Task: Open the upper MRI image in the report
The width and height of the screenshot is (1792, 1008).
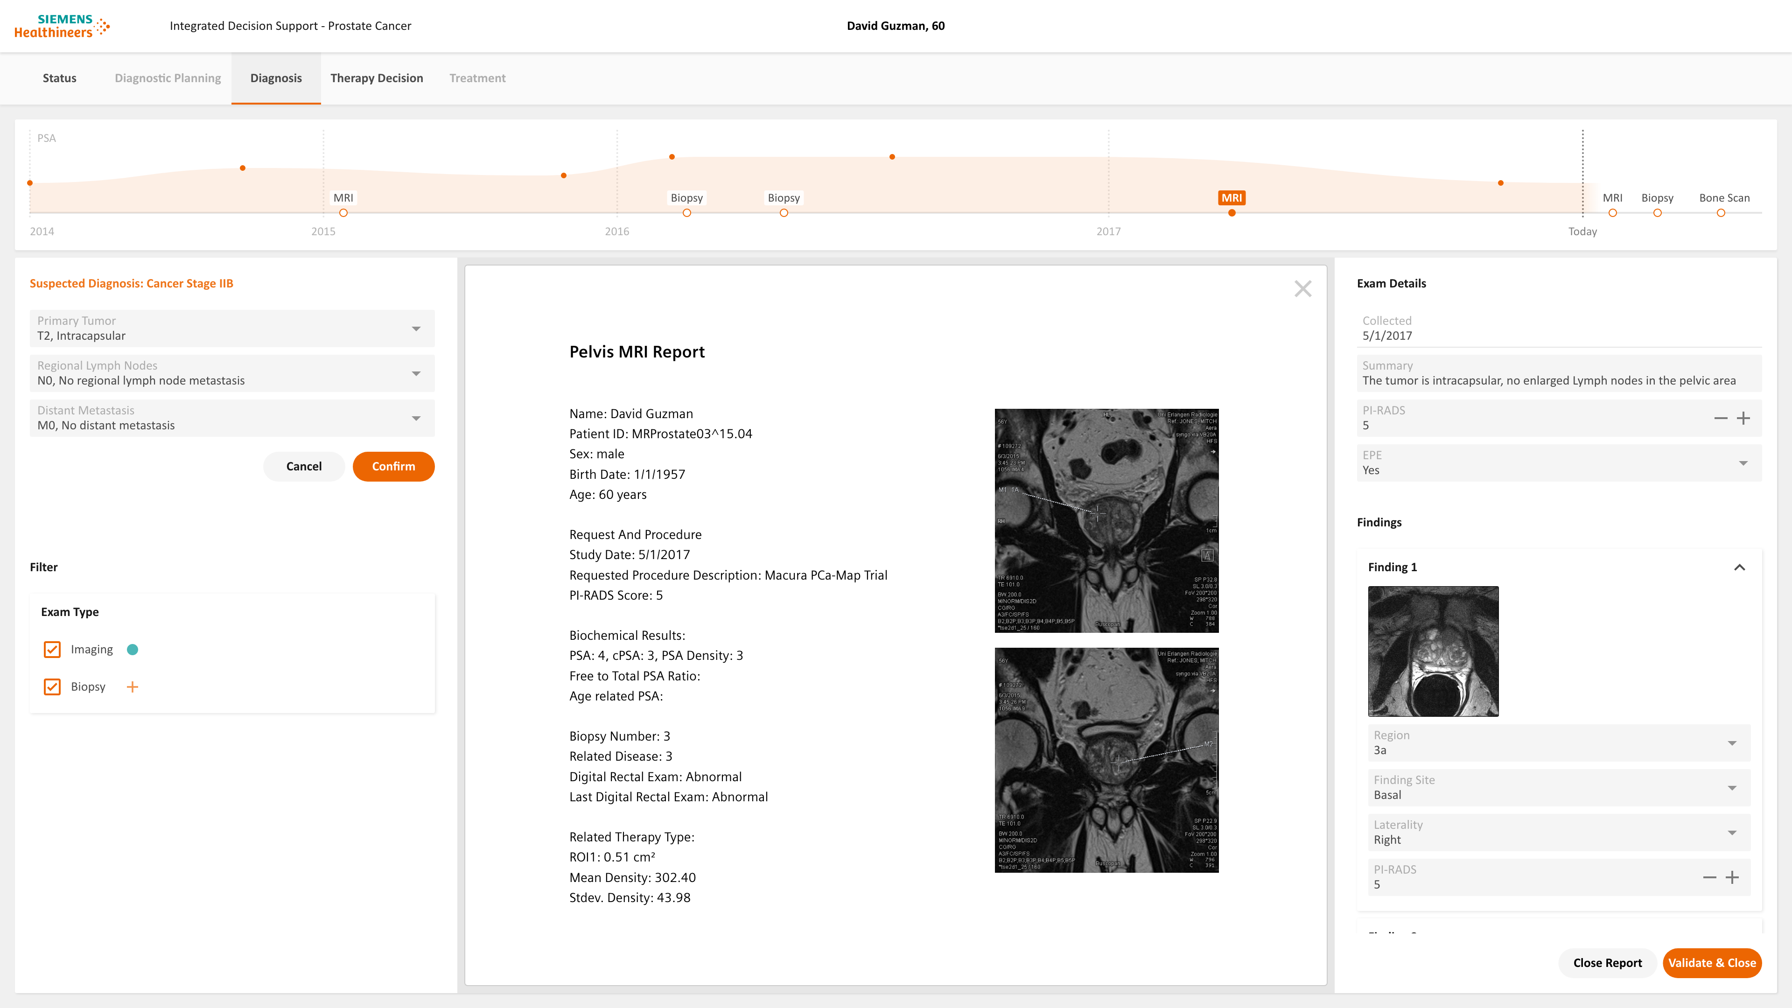Action: pyautogui.click(x=1107, y=520)
